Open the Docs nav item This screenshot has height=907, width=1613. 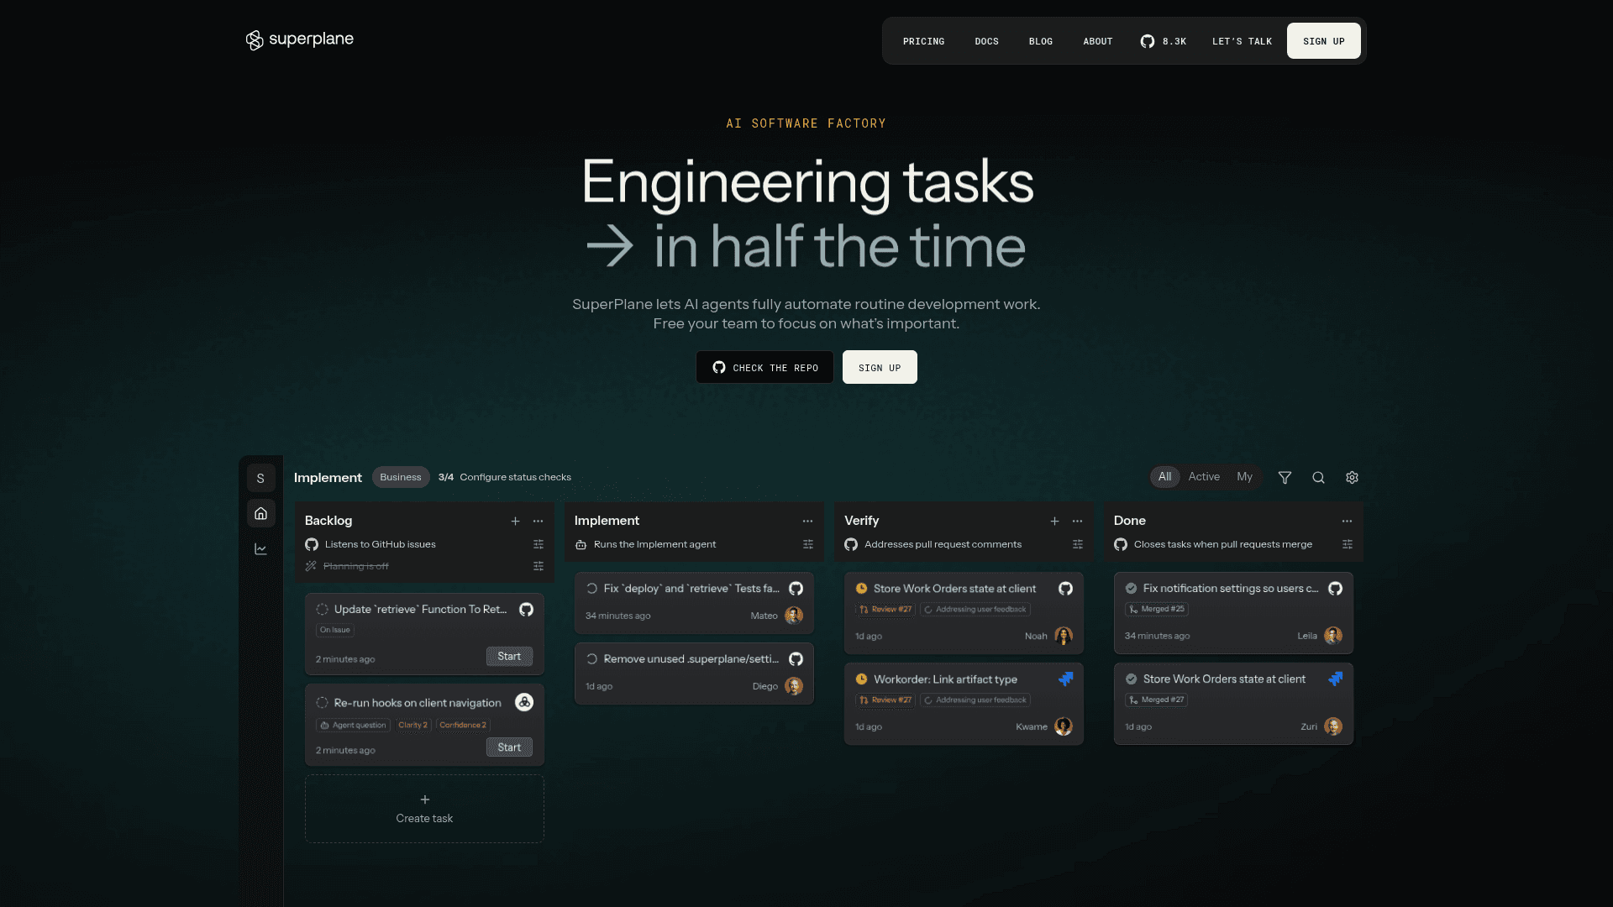986,41
